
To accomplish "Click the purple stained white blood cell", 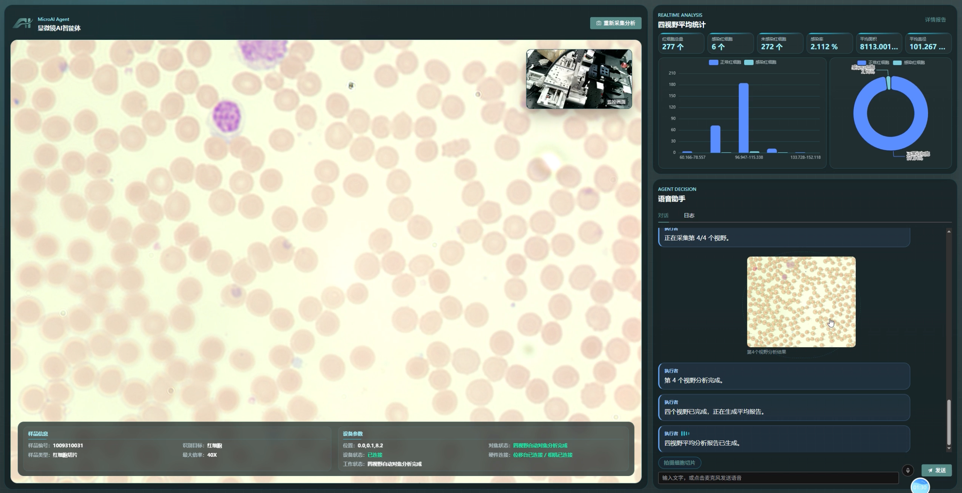I will pos(227,116).
